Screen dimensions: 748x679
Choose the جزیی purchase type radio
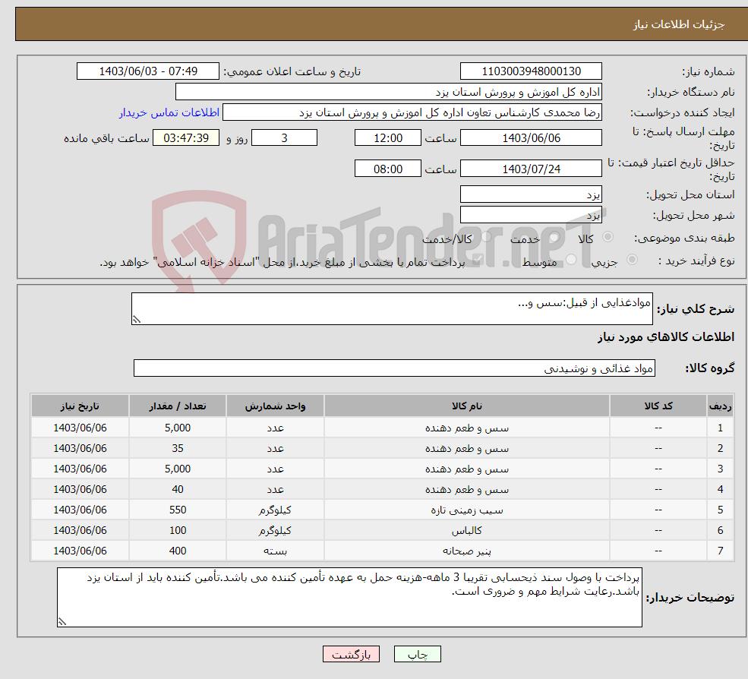pyautogui.click(x=632, y=260)
